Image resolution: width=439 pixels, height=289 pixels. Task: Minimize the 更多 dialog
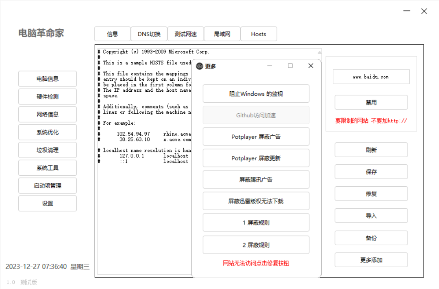269,66
